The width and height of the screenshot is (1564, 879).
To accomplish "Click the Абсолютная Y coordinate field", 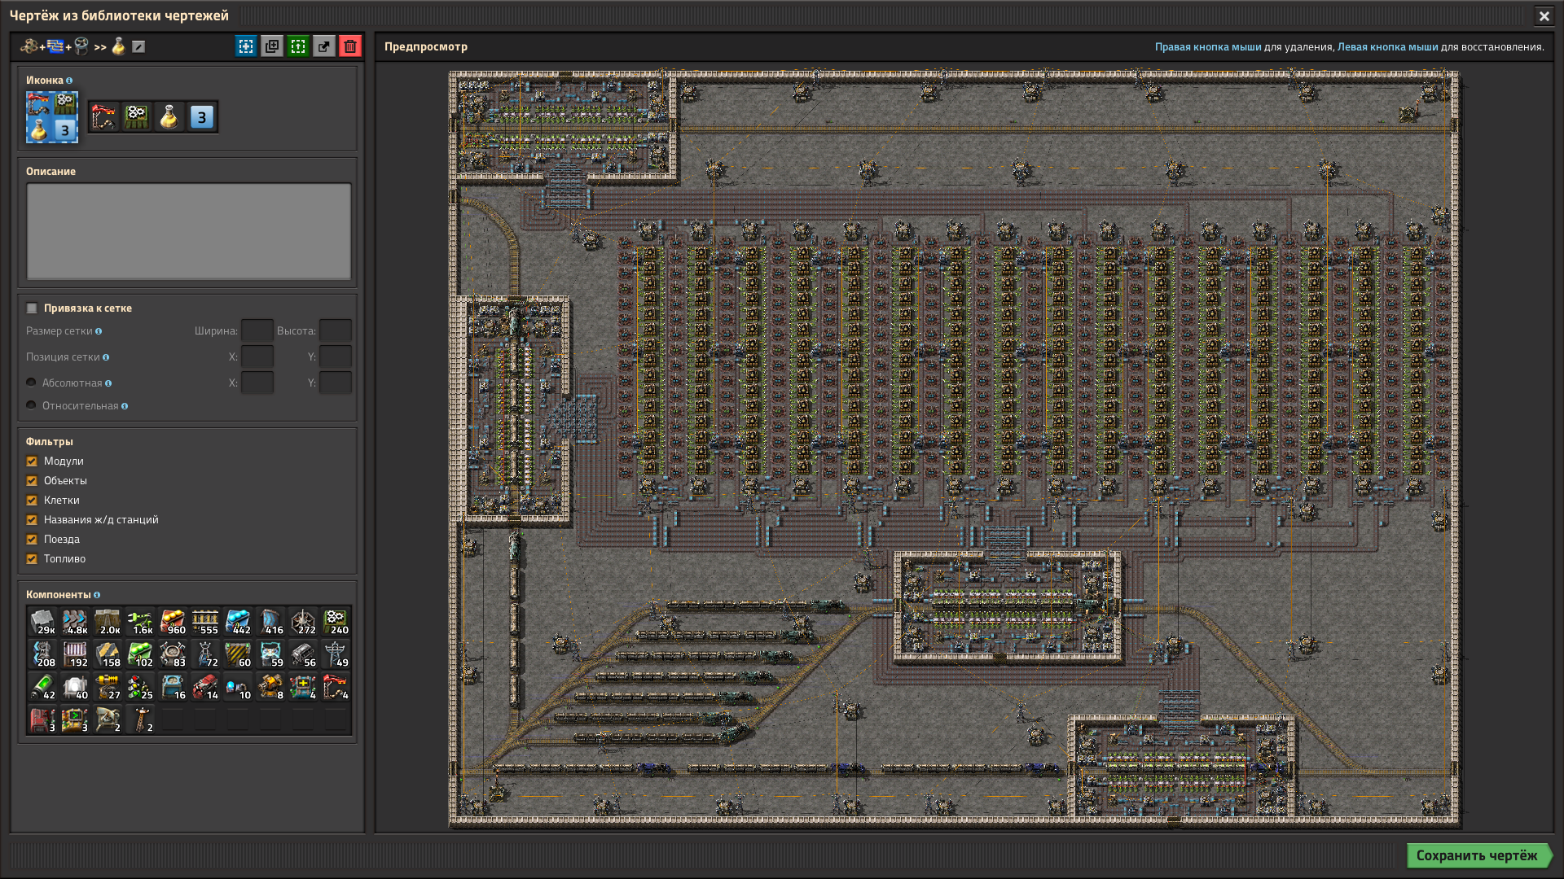I will click(x=336, y=383).
